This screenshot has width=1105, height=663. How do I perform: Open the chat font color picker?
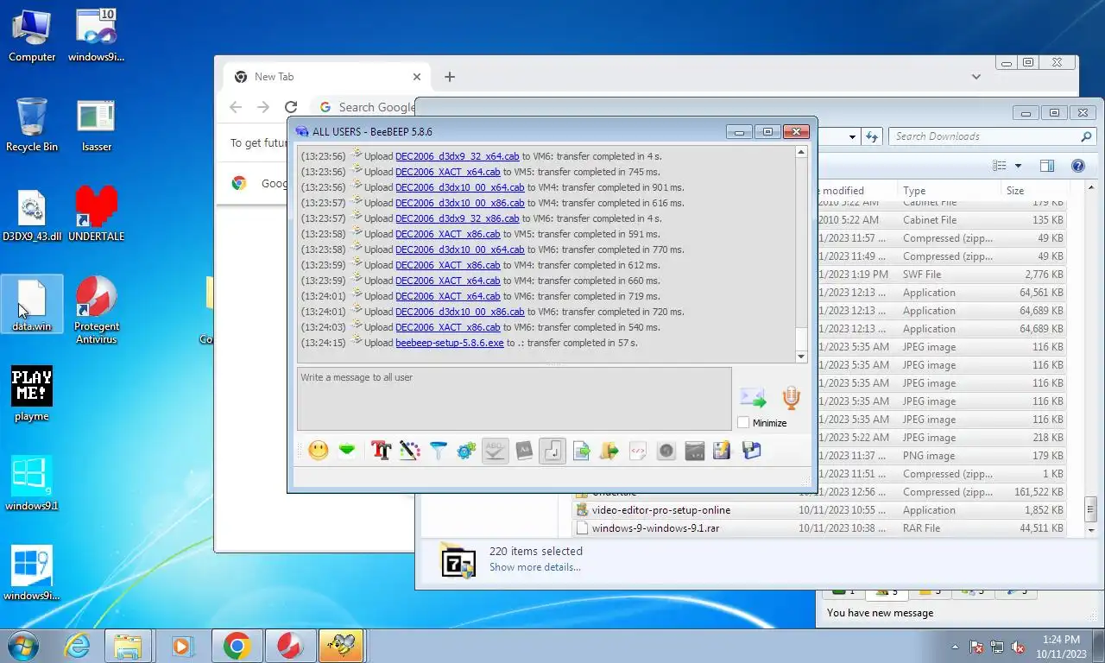click(x=409, y=450)
